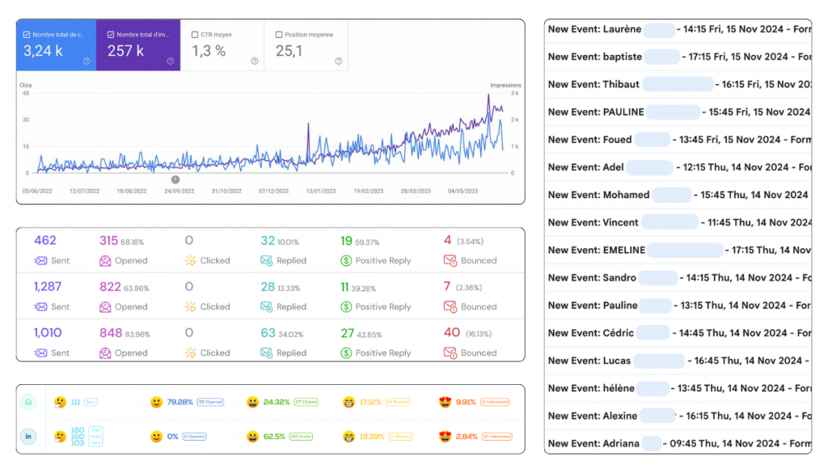Open the New Event entry for Adriana
Viewport: 828px width, 473px height.
coord(678,443)
